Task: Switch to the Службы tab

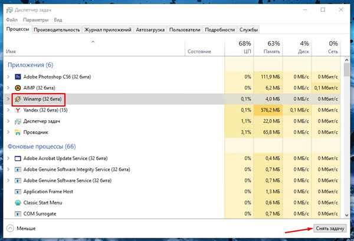Action: (248, 30)
